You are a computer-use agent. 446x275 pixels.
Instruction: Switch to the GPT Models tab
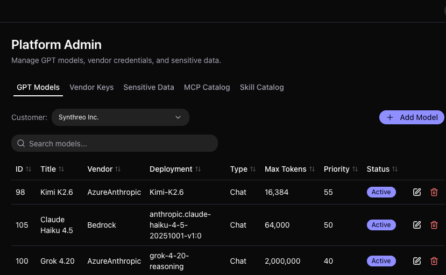(x=38, y=87)
